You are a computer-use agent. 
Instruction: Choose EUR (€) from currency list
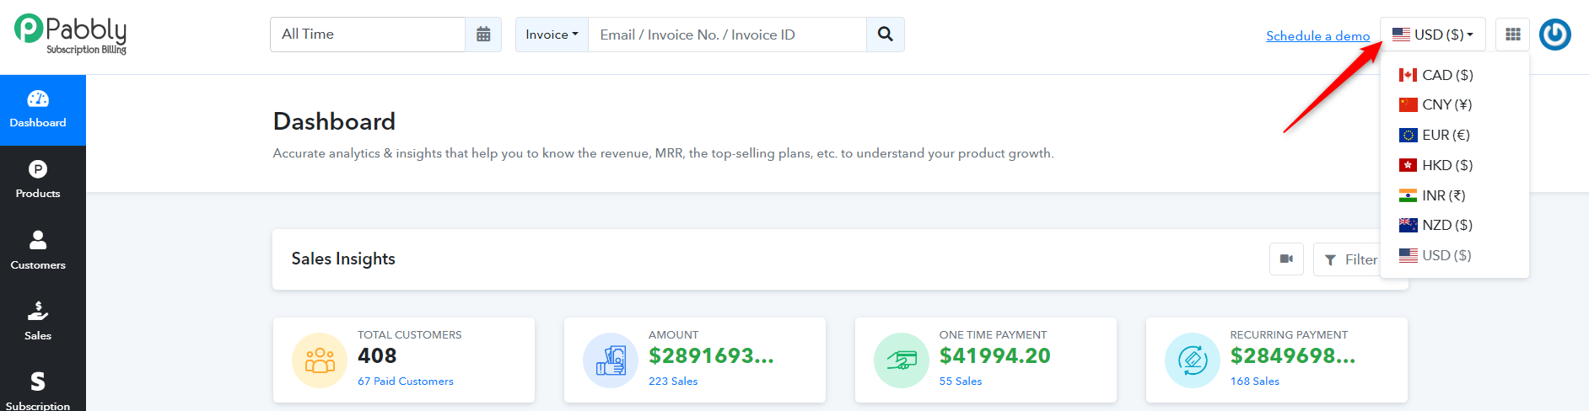1454,135
